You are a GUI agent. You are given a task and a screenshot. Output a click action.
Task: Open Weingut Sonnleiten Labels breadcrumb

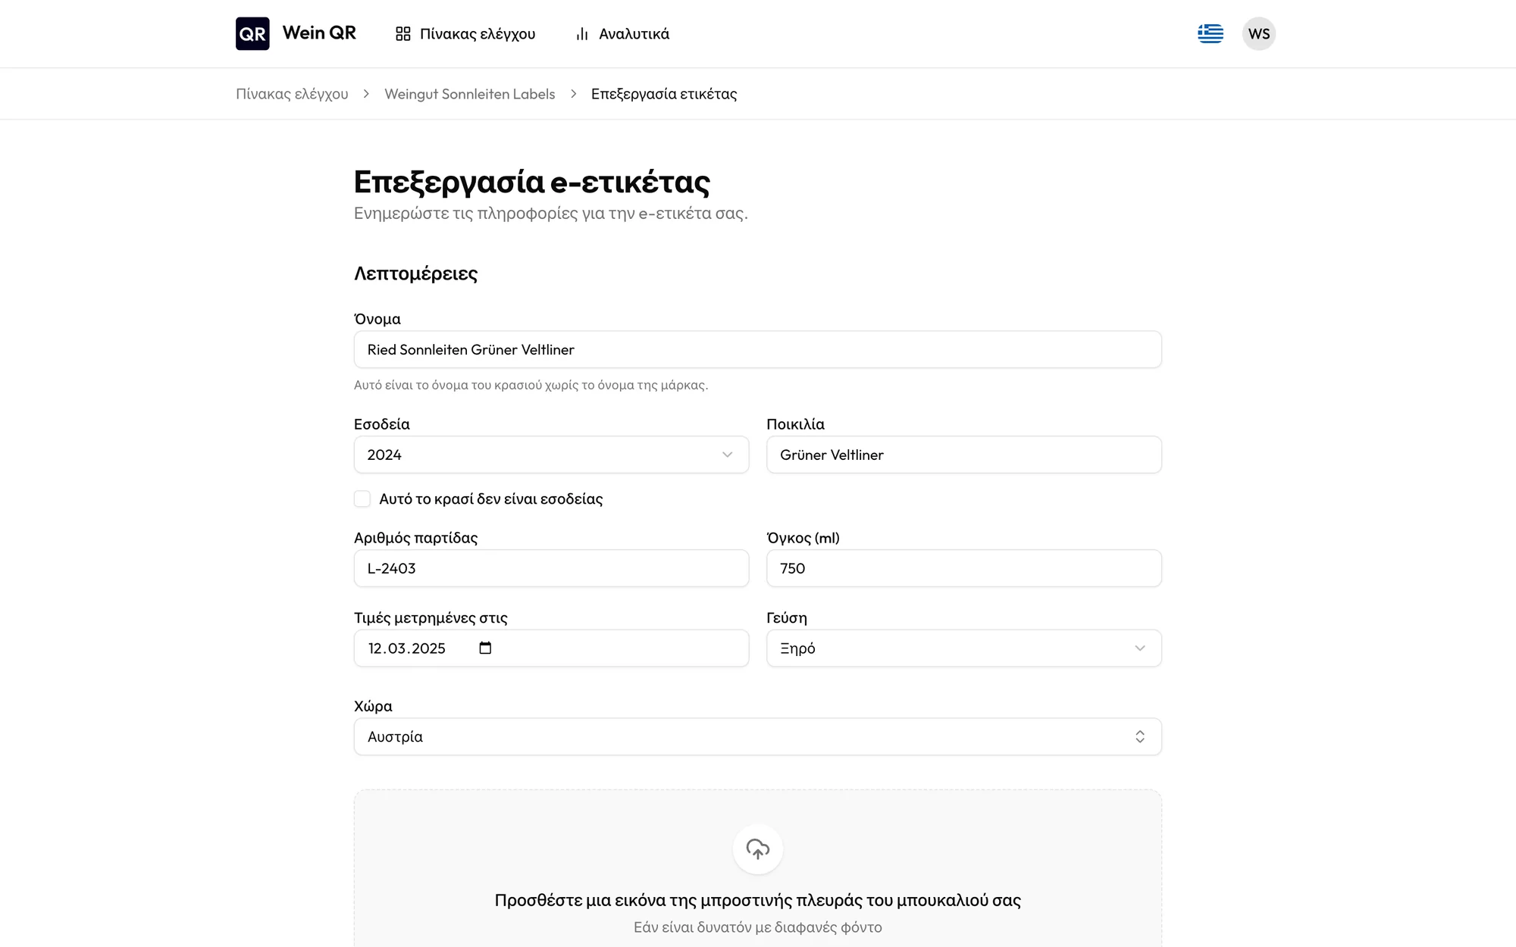(470, 94)
